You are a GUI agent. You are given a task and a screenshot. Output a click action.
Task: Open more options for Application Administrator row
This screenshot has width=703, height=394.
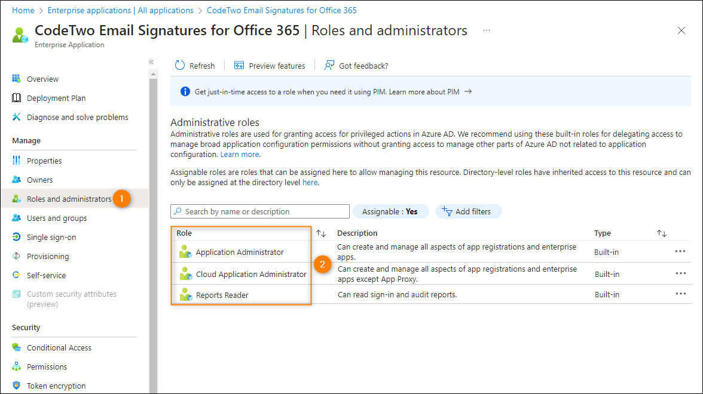click(x=680, y=251)
